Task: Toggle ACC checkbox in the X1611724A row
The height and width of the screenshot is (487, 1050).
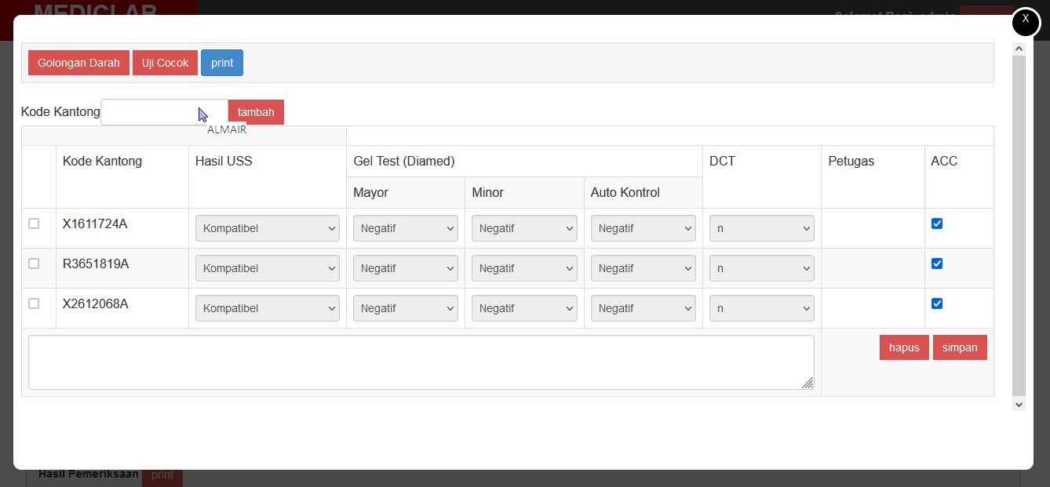Action: [936, 224]
